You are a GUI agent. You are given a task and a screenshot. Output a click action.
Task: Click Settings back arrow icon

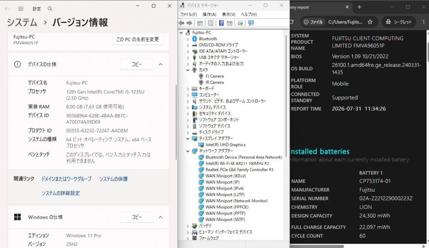(7, 9)
